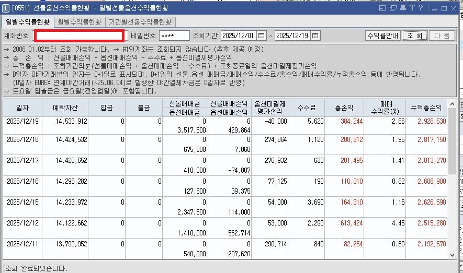Click the vertical scrollbar thumb of the table

[452, 141]
